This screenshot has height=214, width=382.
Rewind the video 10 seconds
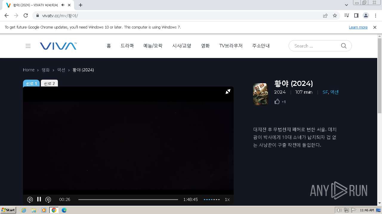(30, 199)
